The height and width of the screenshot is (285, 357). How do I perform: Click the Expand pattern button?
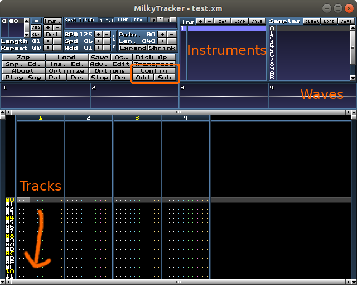(133, 48)
